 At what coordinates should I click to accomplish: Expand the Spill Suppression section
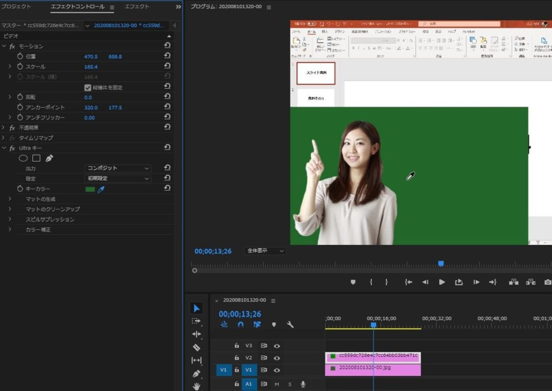click(x=10, y=219)
